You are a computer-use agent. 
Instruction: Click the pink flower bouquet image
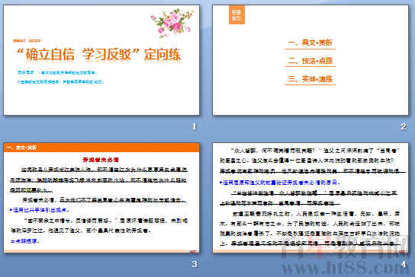coord(172,22)
